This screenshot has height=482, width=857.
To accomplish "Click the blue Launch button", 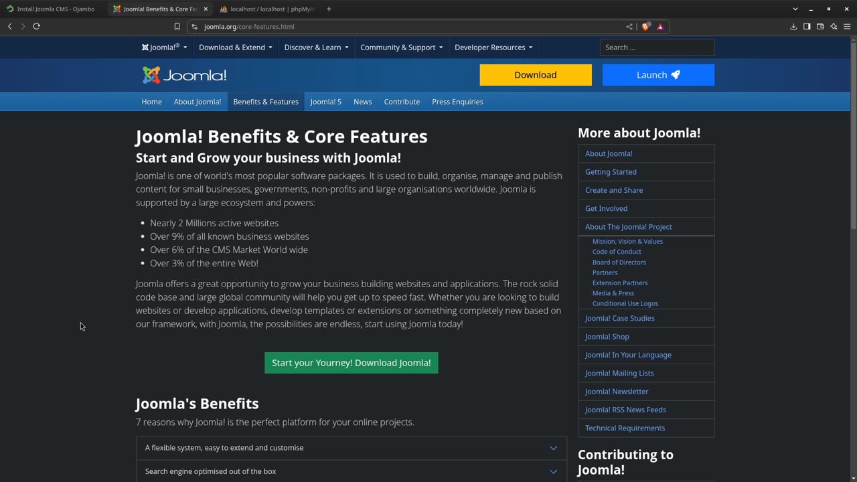I will click(658, 75).
